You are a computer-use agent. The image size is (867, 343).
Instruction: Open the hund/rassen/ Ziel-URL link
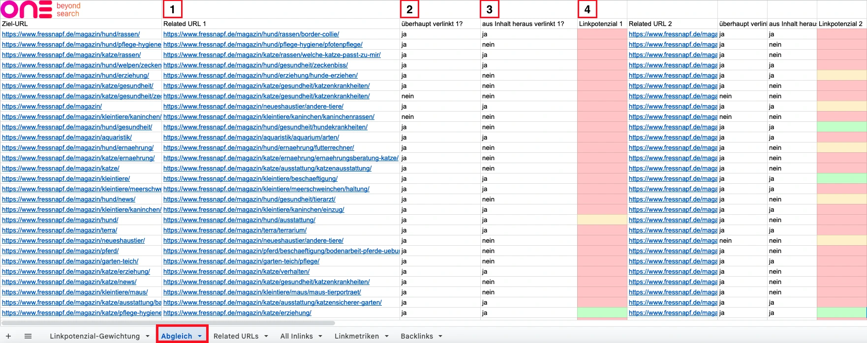[x=71, y=34]
